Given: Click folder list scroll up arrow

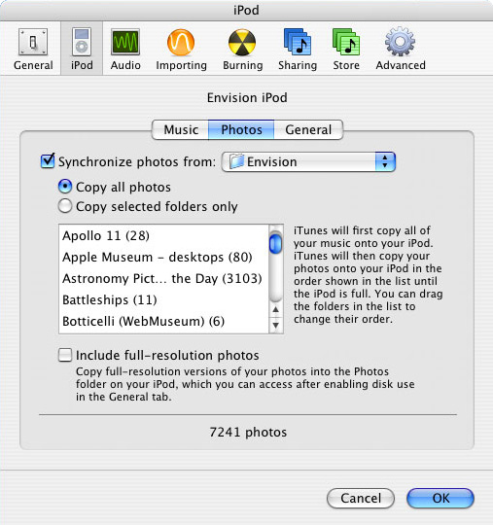Looking at the screenshot, I should (x=275, y=310).
